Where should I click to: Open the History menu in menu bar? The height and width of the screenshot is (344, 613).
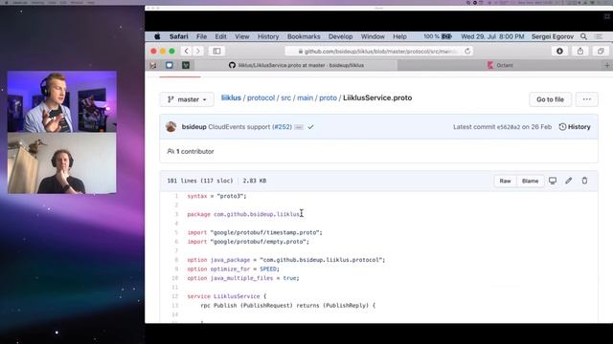pyautogui.click(x=268, y=36)
